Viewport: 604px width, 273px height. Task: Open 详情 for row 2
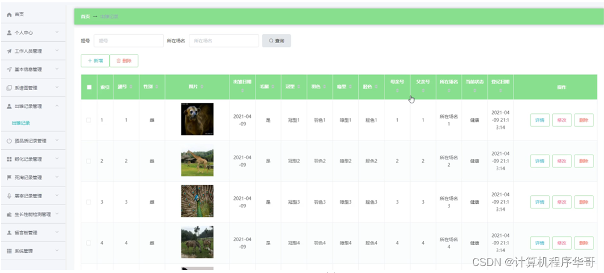click(x=540, y=161)
